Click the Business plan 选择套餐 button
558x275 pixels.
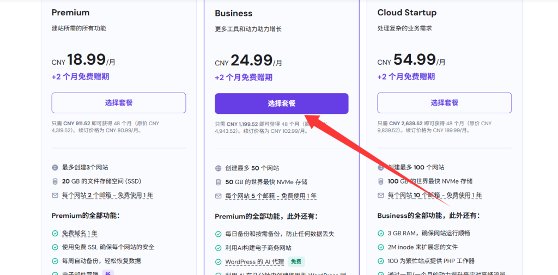(281, 103)
